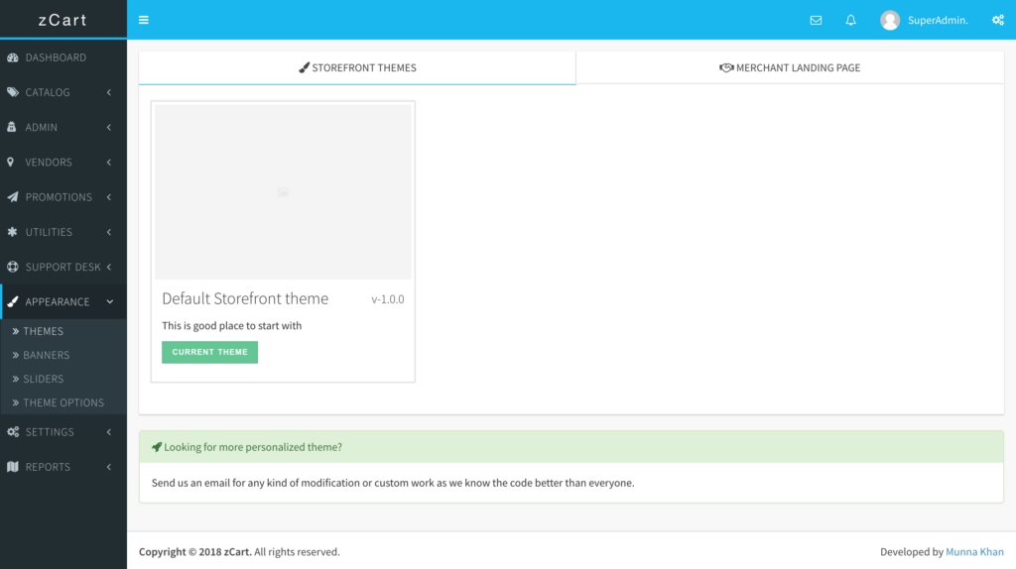Open the notifications bell icon
This screenshot has width=1016, height=569.
coord(850,20)
